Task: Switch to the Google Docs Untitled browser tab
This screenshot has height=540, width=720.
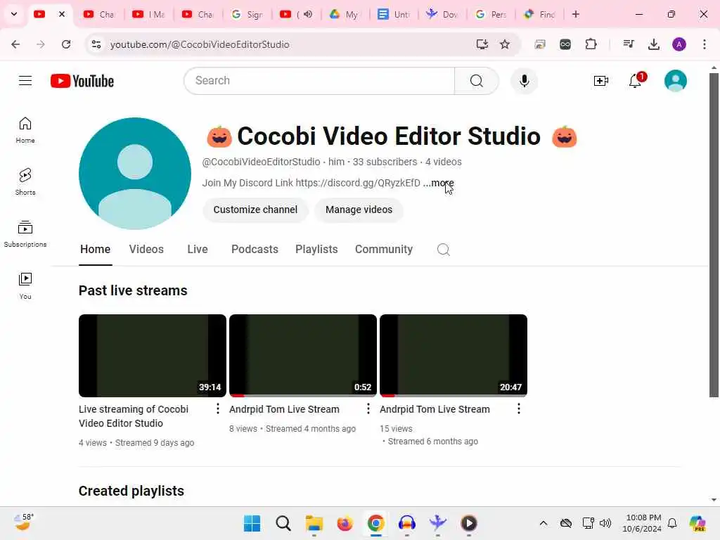Action: pyautogui.click(x=394, y=14)
